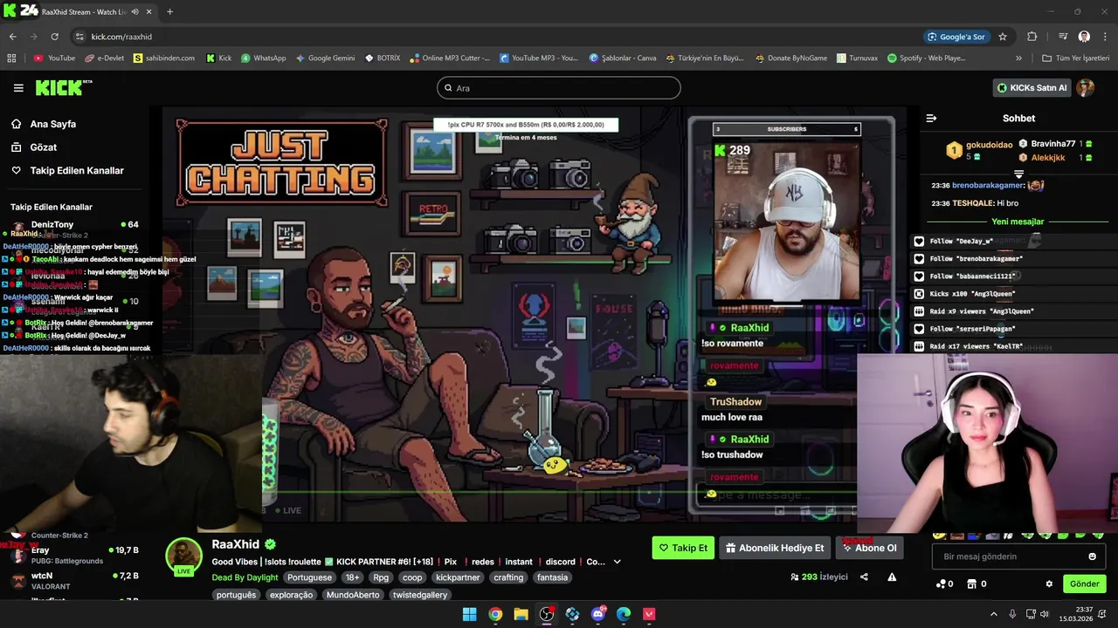
Task: Click the Ara search field
Action: pyautogui.click(x=559, y=88)
